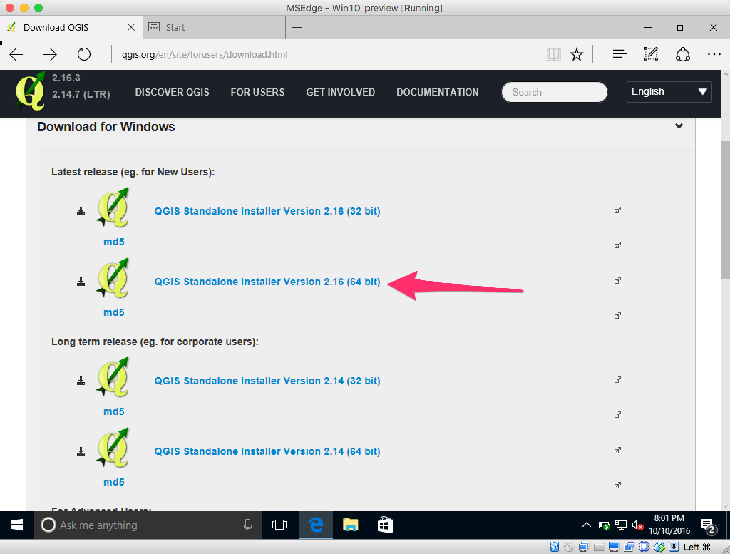
Task: Click the Edge icon in the taskbar
Action: [316, 525]
